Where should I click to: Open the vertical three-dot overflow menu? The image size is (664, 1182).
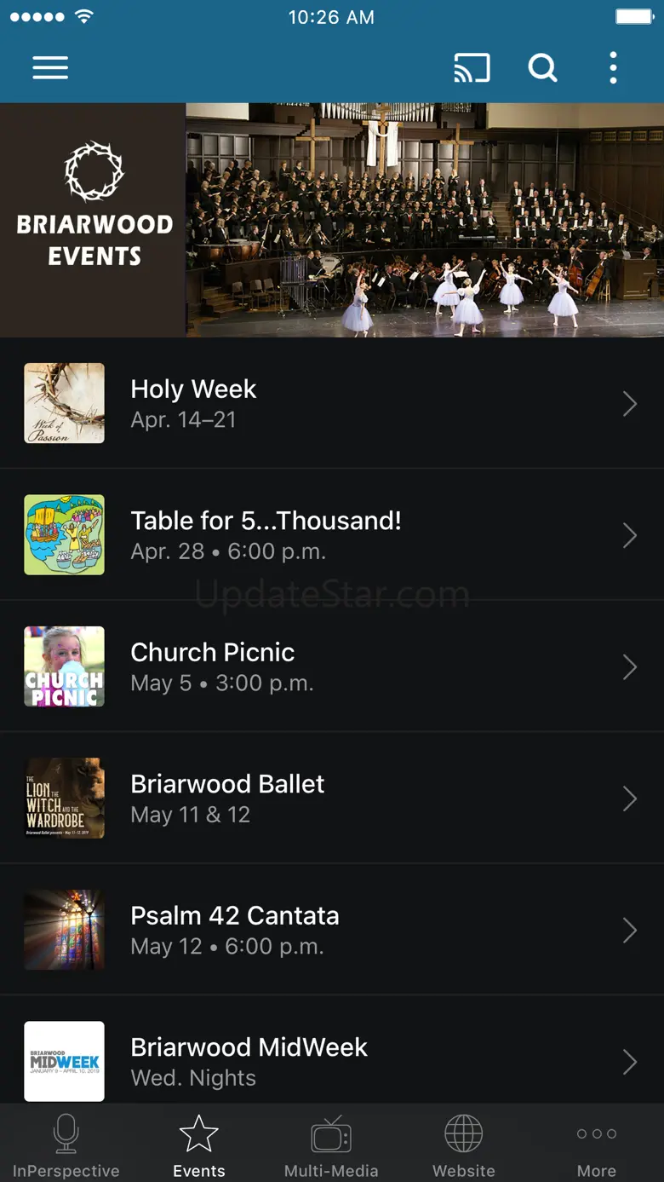tap(613, 68)
